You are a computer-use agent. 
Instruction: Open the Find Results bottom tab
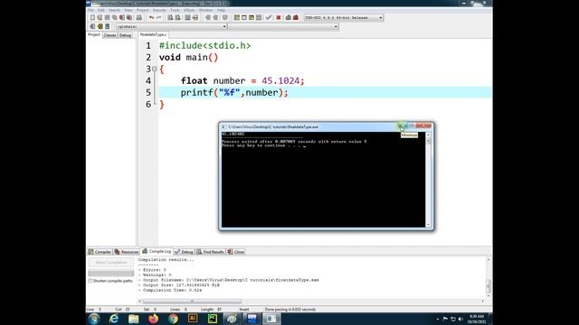pyautogui.click(x=211, y=252)
